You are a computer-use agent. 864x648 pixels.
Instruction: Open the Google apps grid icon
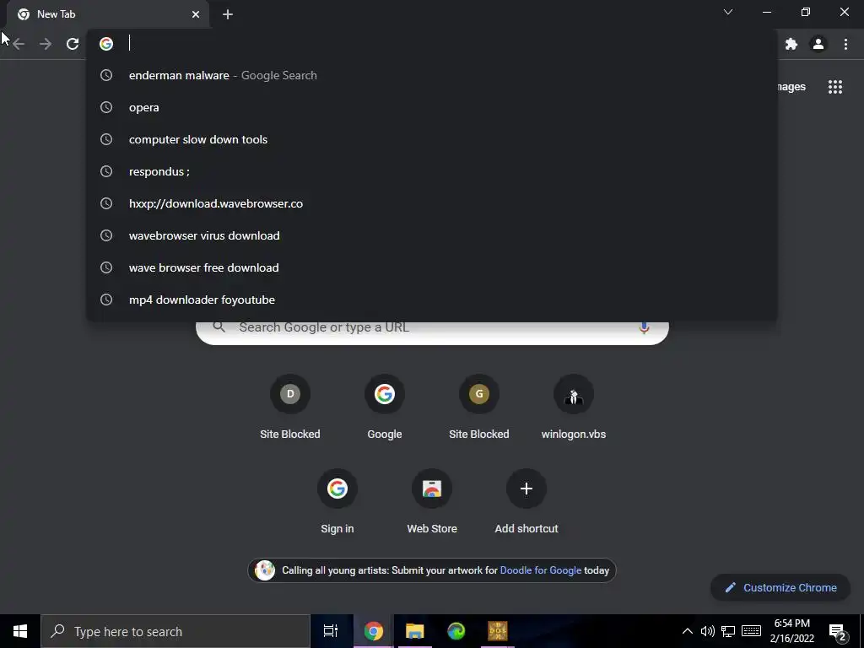click(x=834, y=87)
